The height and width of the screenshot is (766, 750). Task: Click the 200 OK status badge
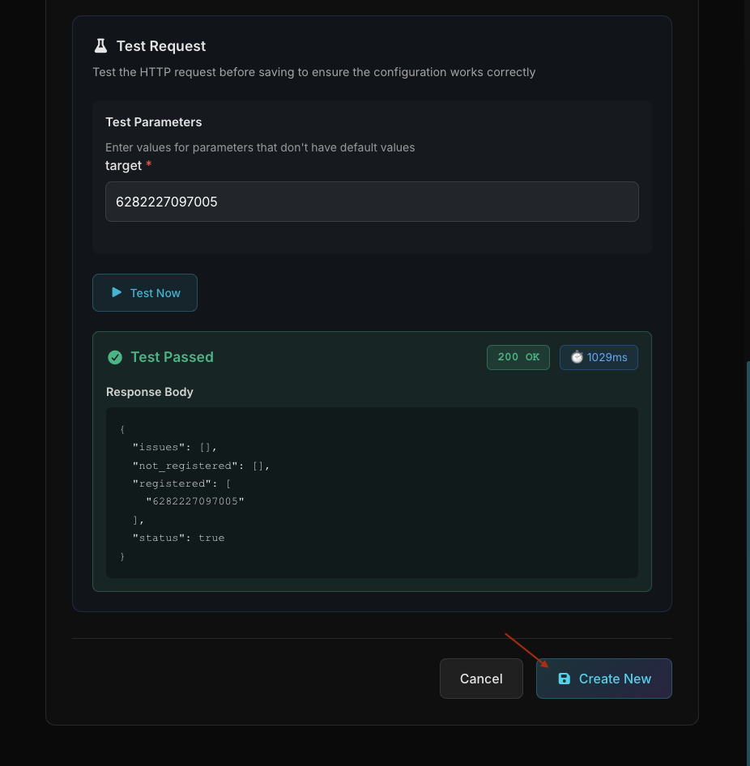[x=518, y=357]
